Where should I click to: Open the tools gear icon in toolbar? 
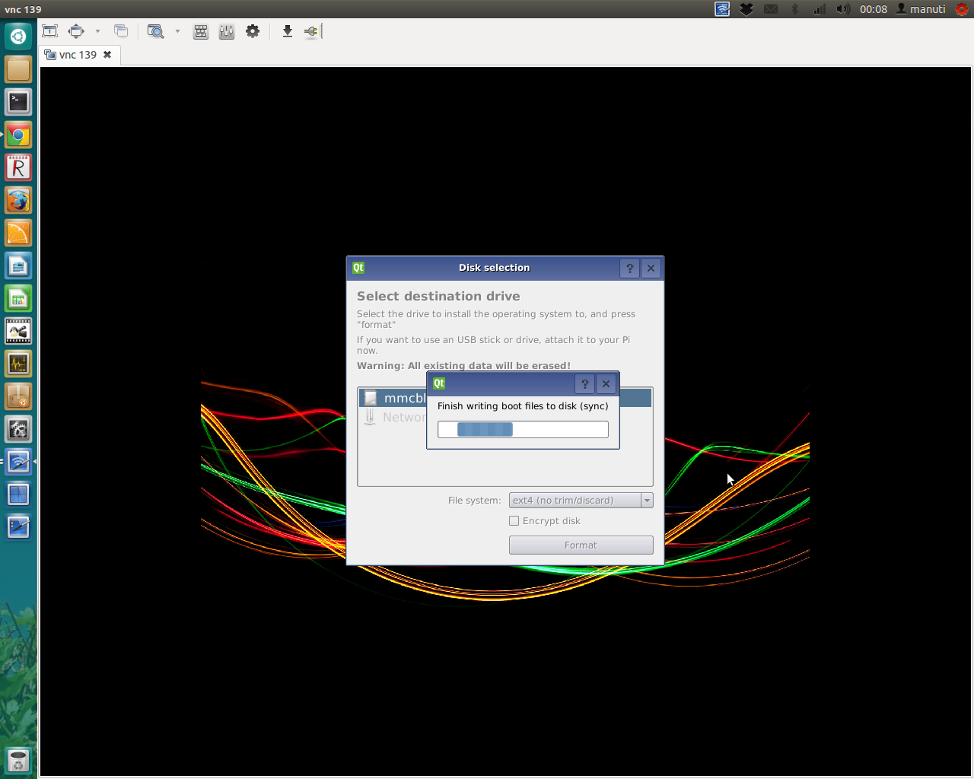253,31
